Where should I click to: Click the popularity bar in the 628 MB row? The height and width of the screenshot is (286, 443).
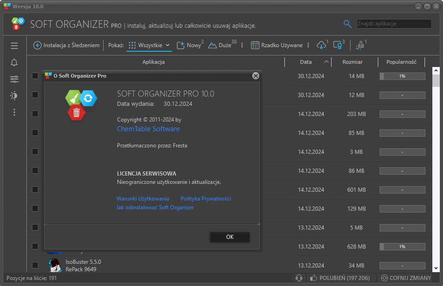[x=402, y=247]
